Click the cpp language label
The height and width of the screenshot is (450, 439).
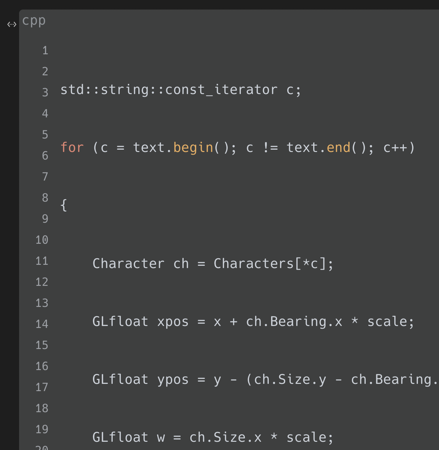coord(34,21)
